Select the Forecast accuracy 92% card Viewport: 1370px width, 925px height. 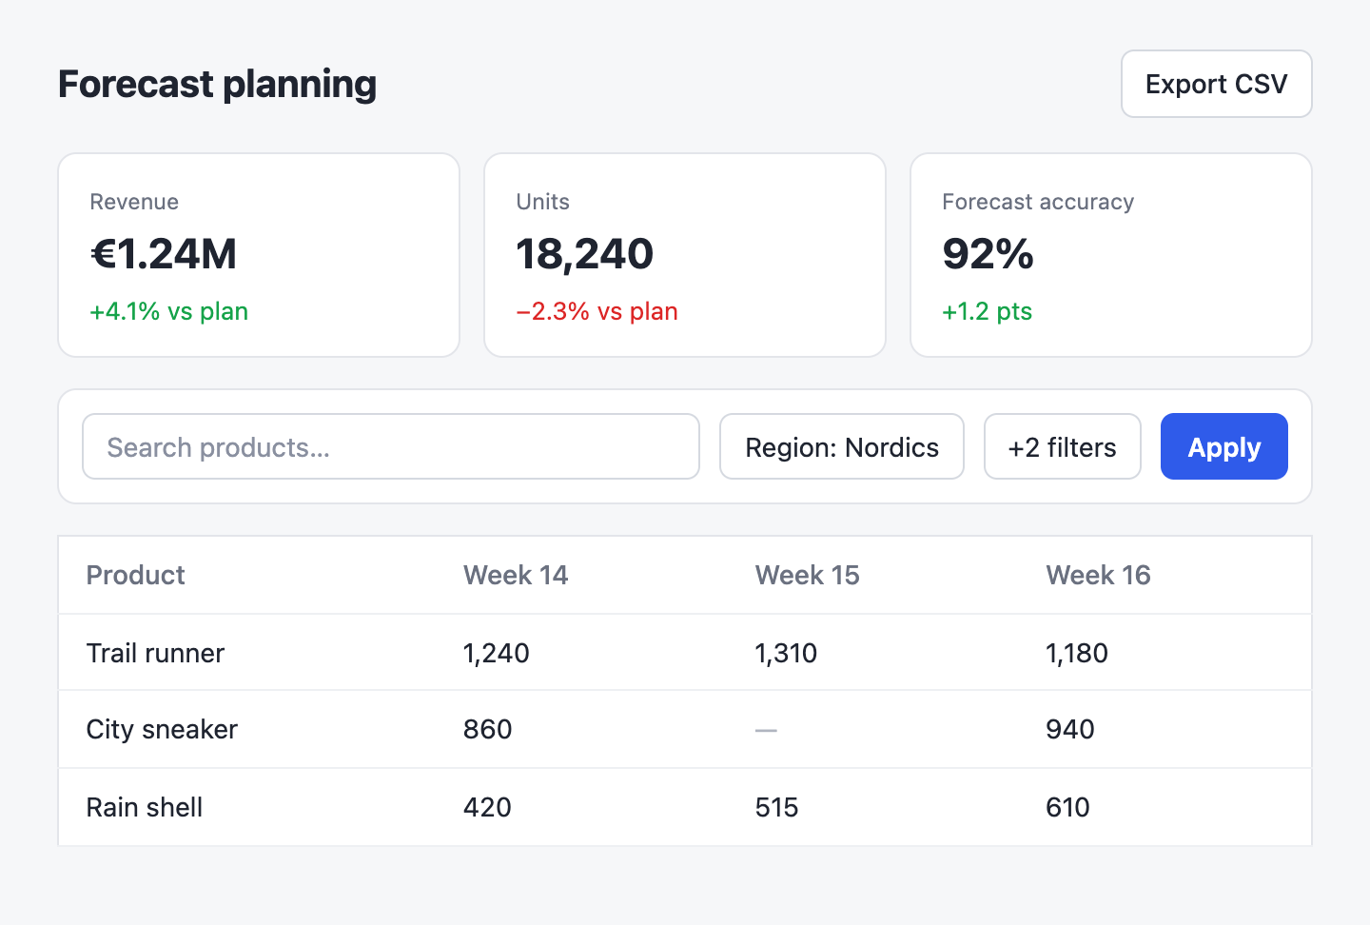pos(1111,255)
